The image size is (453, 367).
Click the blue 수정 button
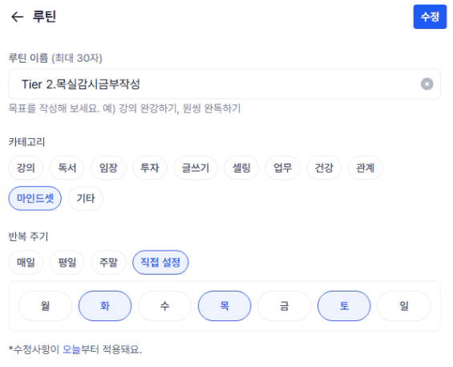(x=430, y=17)
